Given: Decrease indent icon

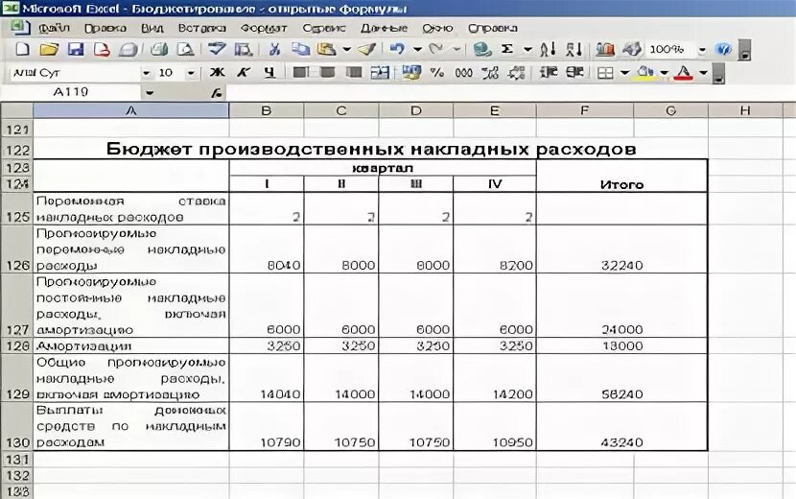Looking at the screenshot, I should click(549, 73).
